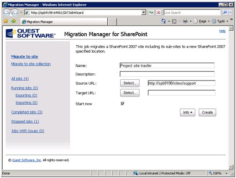The height and width of the screenshot is (178, 236).
Task: Uncheck the Start now checkbox
Action: (122, 104)
